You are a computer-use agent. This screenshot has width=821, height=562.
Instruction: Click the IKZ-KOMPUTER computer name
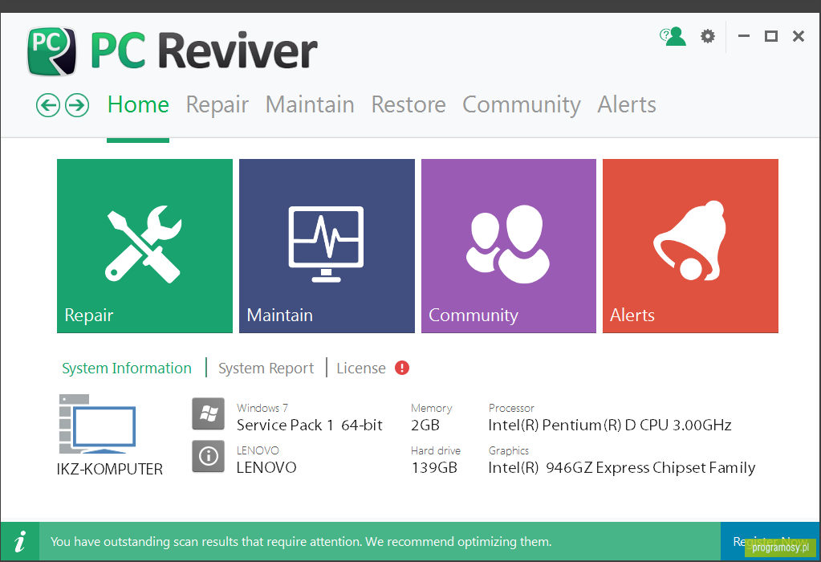[109, 469]
